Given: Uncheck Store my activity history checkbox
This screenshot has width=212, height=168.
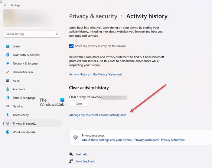Looking at the screenshot, I should pos(71,46).
